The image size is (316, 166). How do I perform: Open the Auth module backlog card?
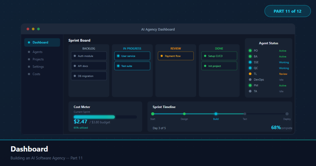click(89, 56)
